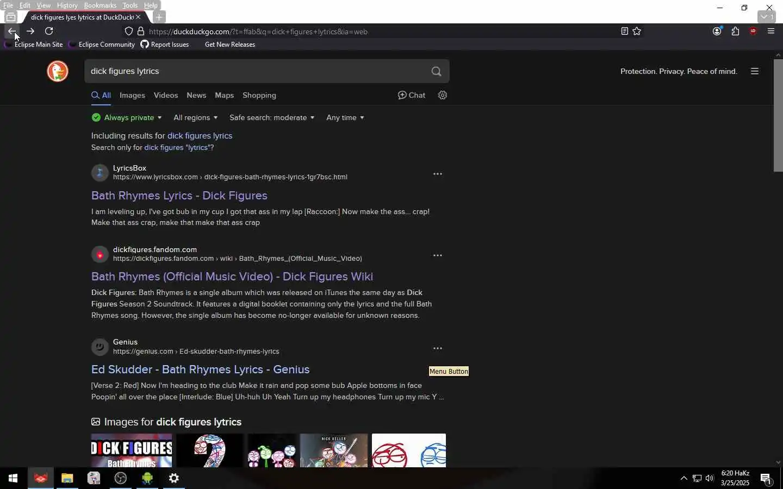Screen dimensions: 783x489
Task: Open the Bookmarks menu
Action: point(100,5)
